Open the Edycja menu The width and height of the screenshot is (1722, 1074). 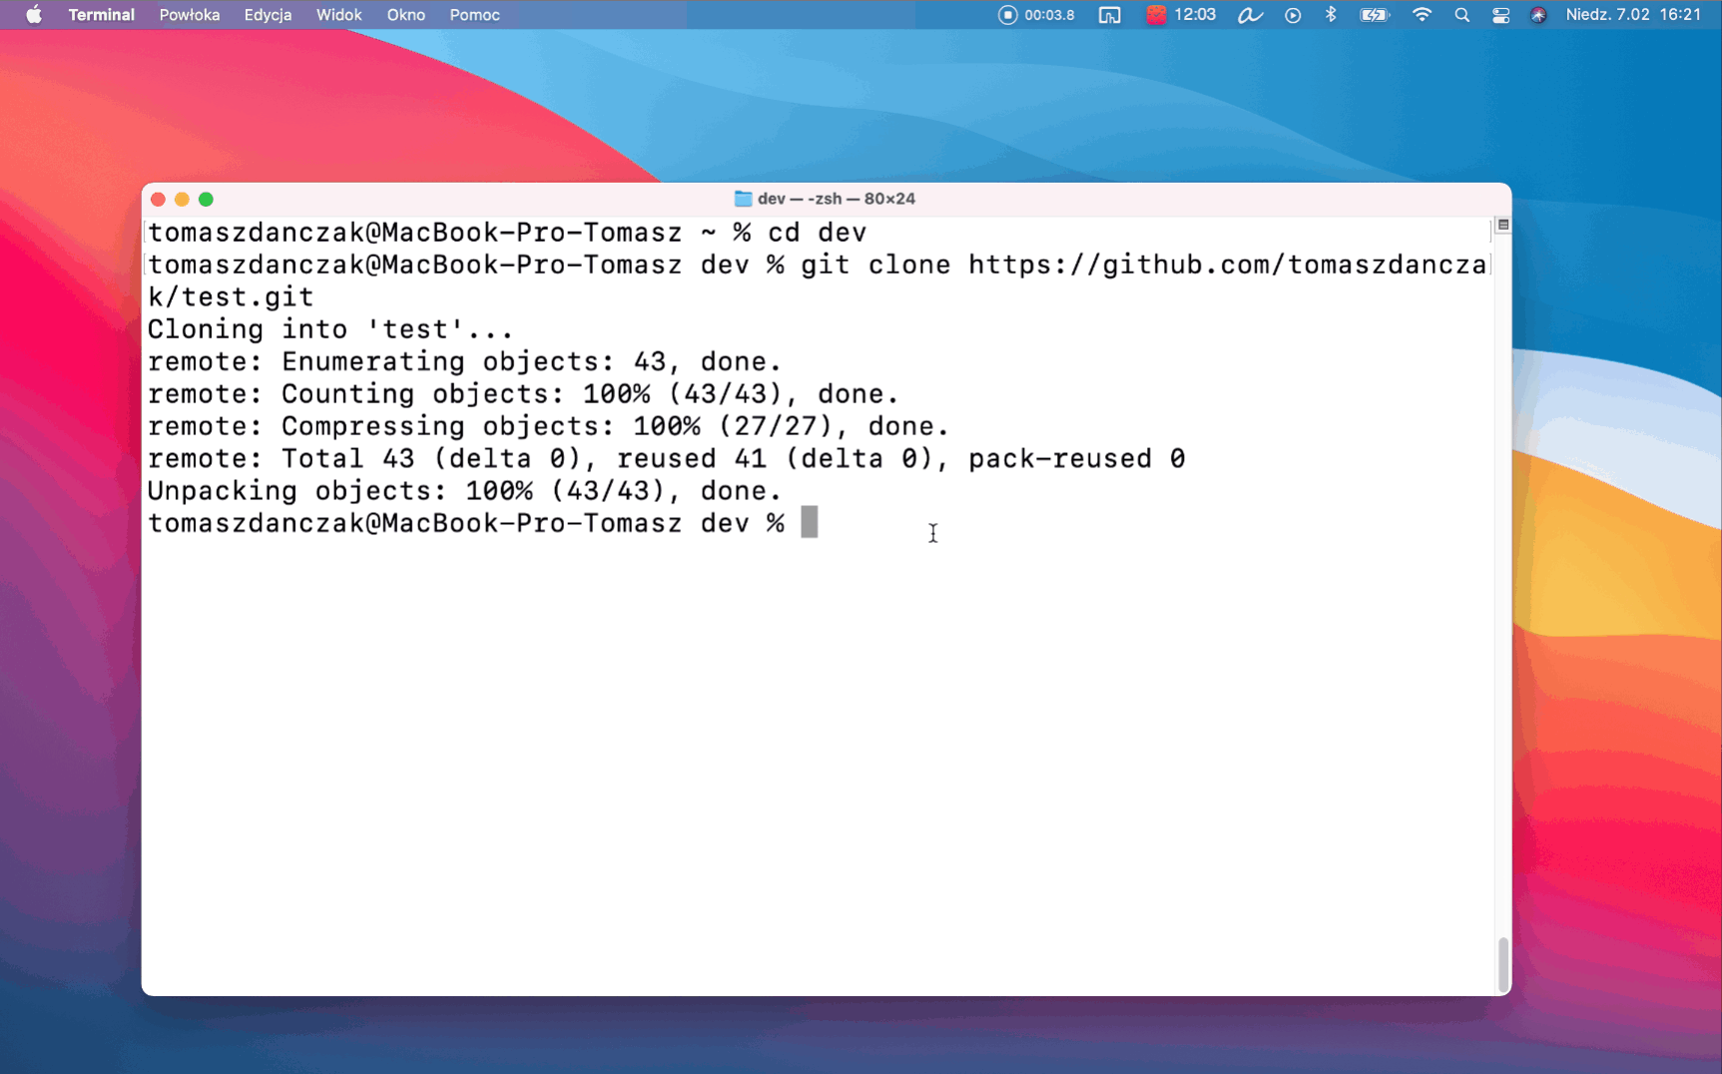pyautogui.click(x=268, y=15)
